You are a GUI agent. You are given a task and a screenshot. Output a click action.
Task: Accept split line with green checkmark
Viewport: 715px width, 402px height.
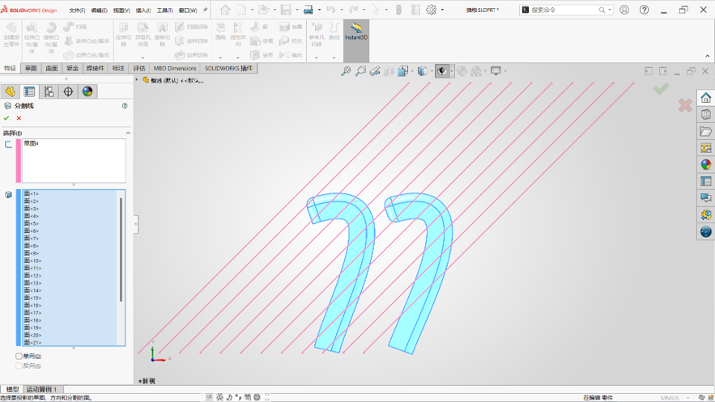pyautogui.click(x=6, y=118)
